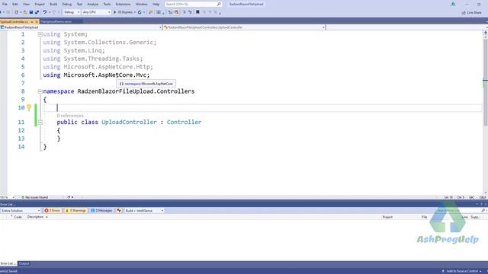The image size is (488, 274).
Task: Switch to the Output bottom tab
Action: click(x=24, y=263)
